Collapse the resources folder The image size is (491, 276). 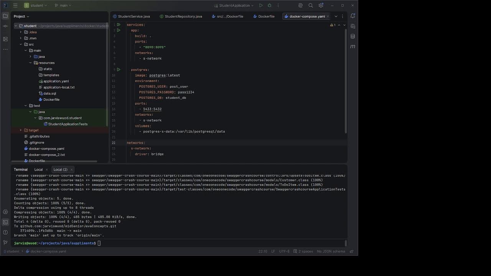point(30,63)
